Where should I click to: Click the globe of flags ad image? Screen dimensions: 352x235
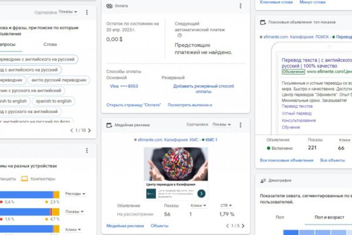(176, 164)
